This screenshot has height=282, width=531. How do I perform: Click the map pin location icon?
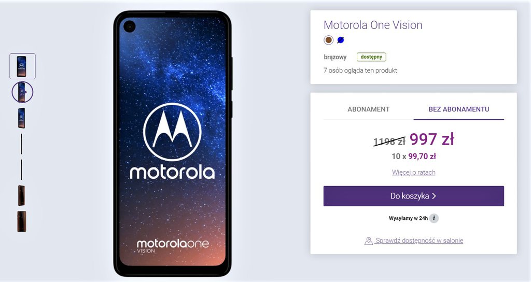pos(369,241)
